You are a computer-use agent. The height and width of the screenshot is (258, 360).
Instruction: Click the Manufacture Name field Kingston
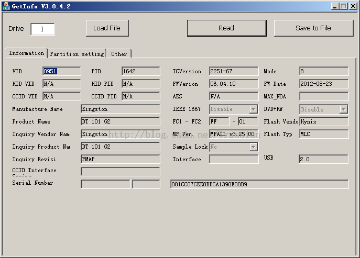(x=121, y=109)
